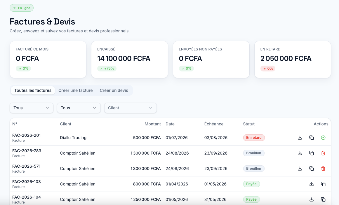Copy draft invoice FAC-2026-571
339x205 pixels.
tap(312, 169)
